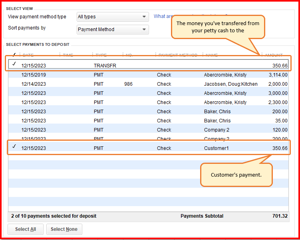The width and height of the screenshot is (300, 240).
Task: Click the Payment Method column header
Action: coord(178,55)
